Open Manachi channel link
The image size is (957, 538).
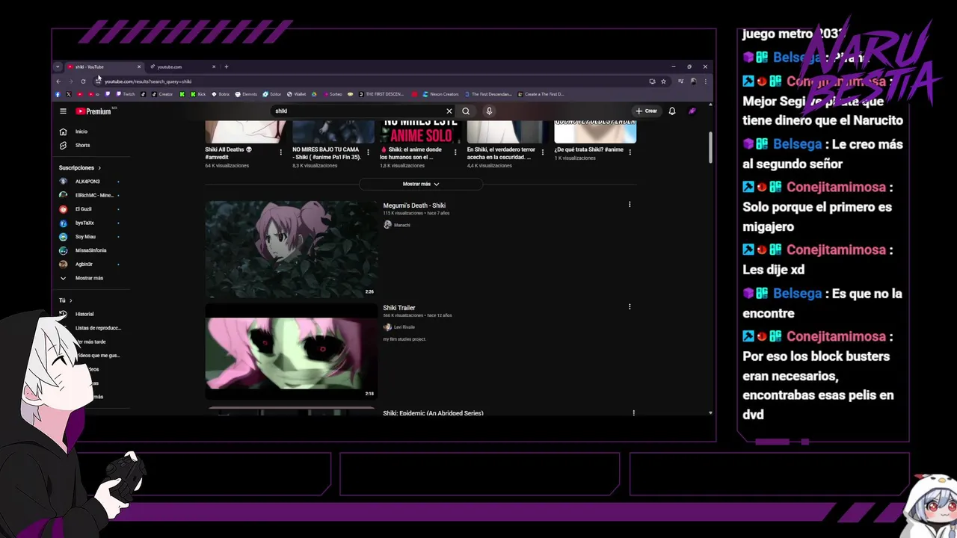coord(402,225)
